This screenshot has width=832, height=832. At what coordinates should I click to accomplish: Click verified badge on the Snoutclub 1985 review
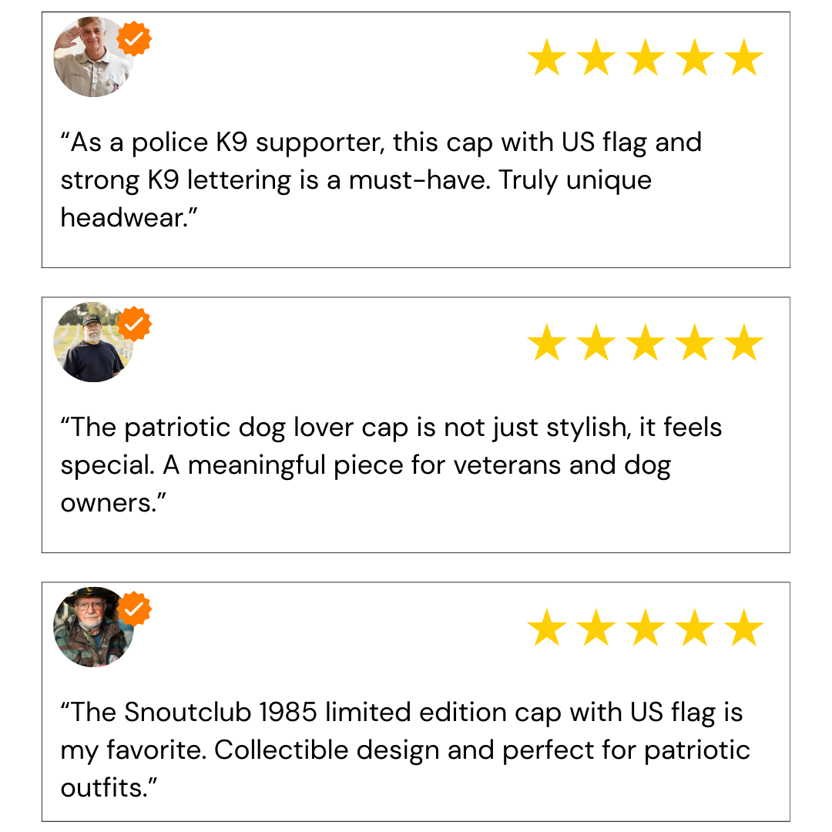pos(134,609)
